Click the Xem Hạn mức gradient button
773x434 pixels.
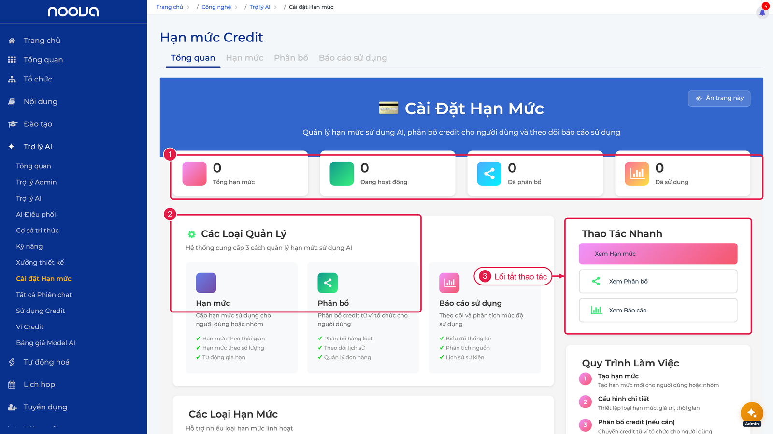[x=658, y=254]
